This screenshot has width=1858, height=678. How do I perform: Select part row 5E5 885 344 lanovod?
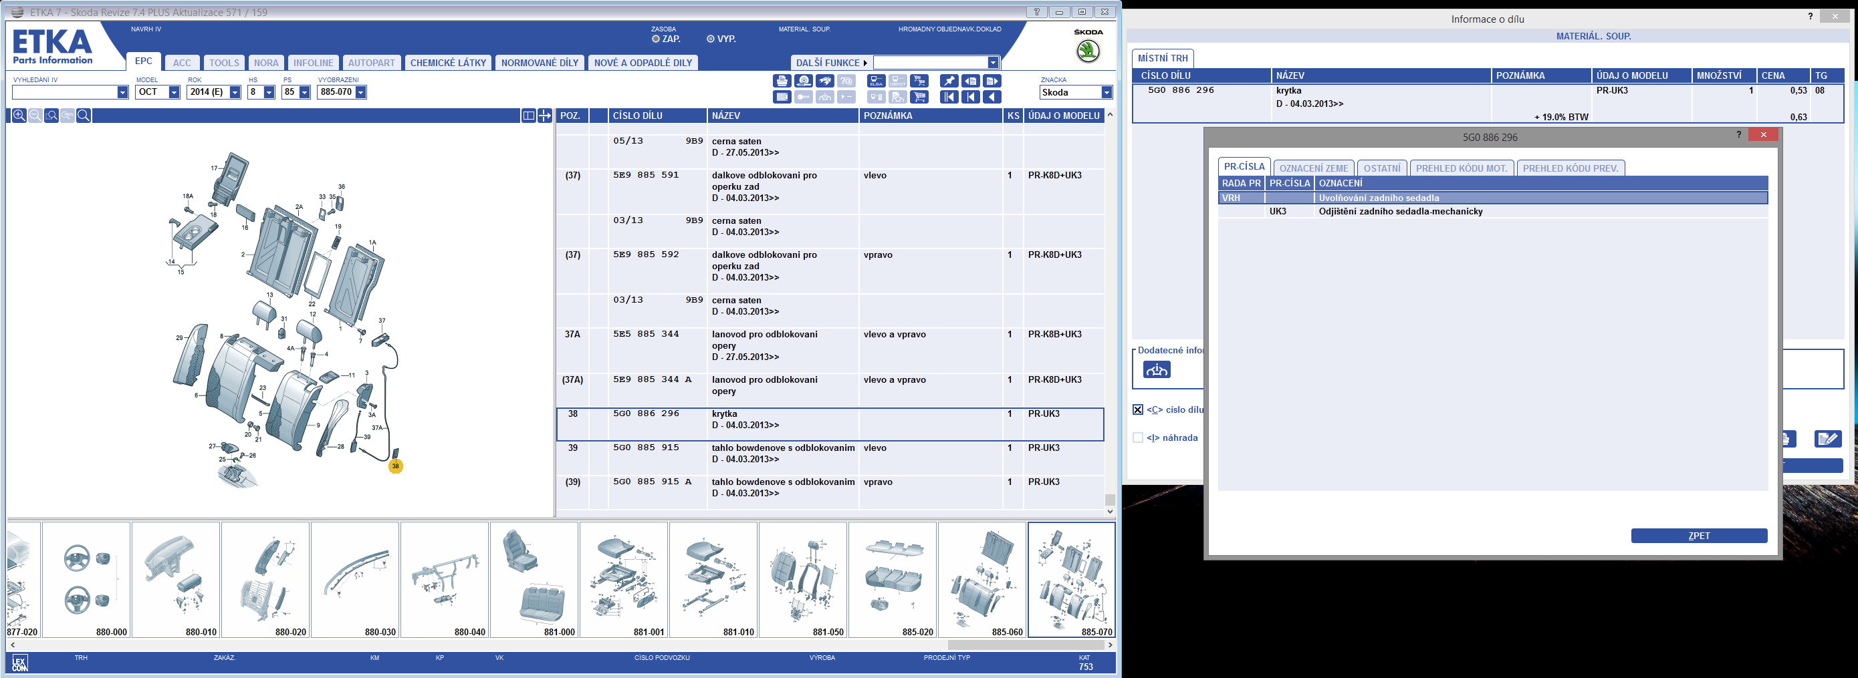click(830, 350)
